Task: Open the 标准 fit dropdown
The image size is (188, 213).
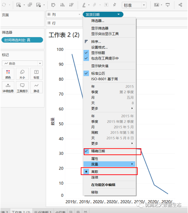Action: click(x=134, y=5)
